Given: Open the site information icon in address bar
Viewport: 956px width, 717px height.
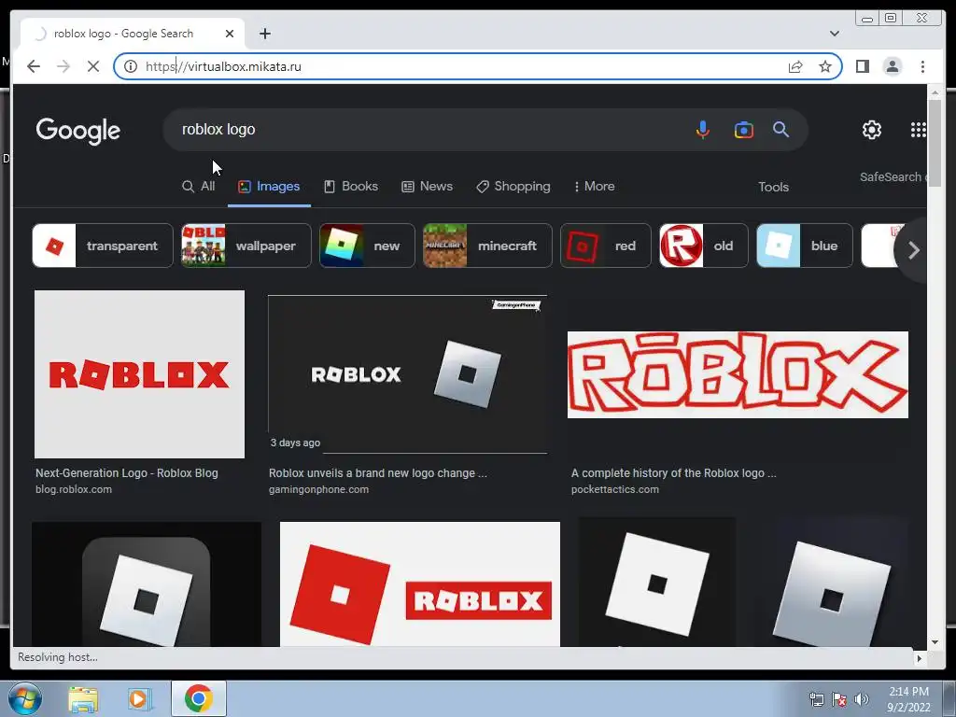Looking at the screenshot, I should (131, 66).
